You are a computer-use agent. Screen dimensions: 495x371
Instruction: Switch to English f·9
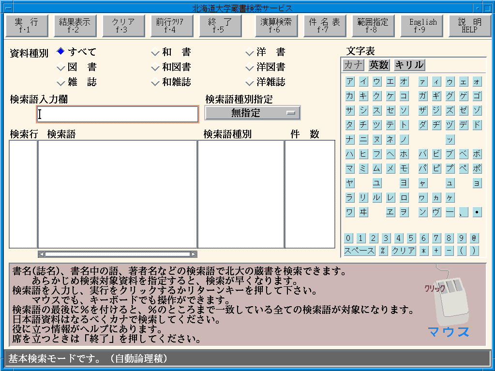tap(421, 26)
